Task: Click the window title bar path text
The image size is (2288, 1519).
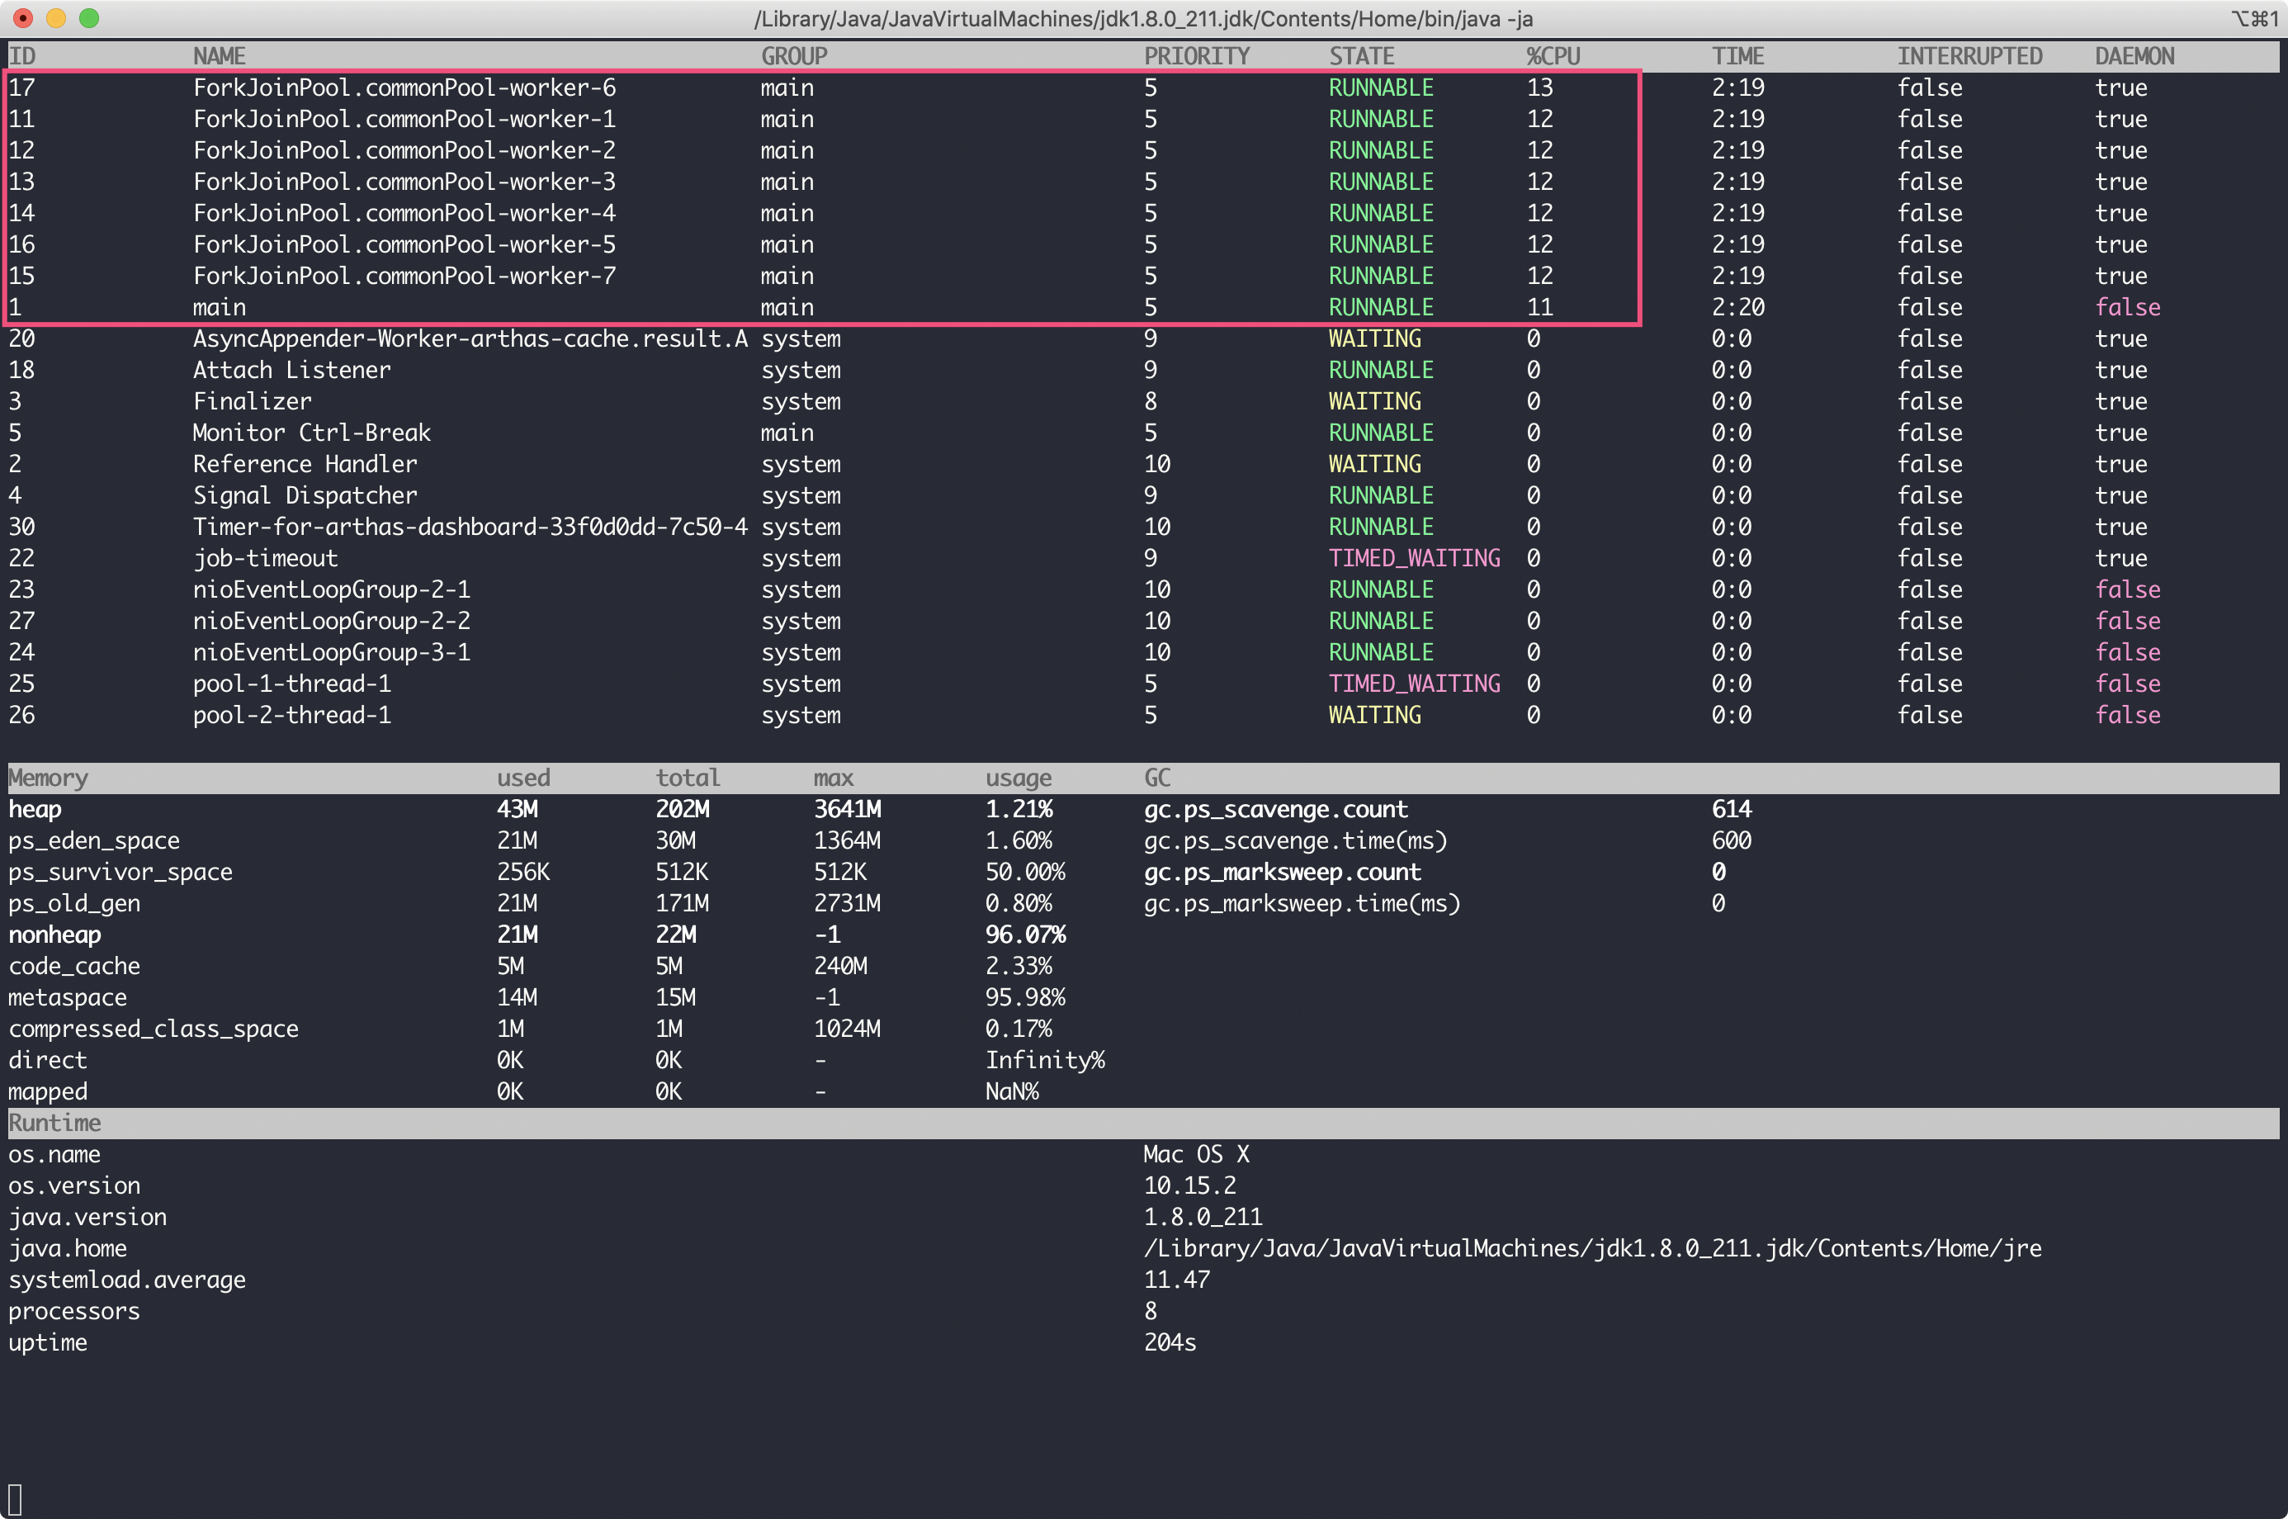Action: (x=1143, y=18)
